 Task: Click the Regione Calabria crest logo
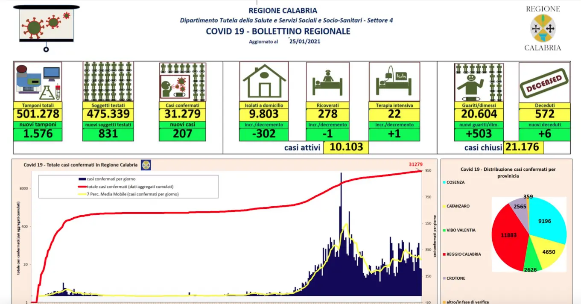click(x=543, y=29)
